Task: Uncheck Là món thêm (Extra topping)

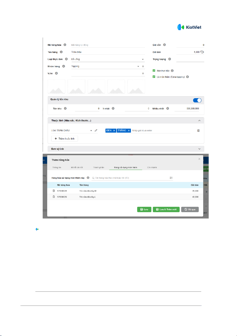Action: (154, 76)
